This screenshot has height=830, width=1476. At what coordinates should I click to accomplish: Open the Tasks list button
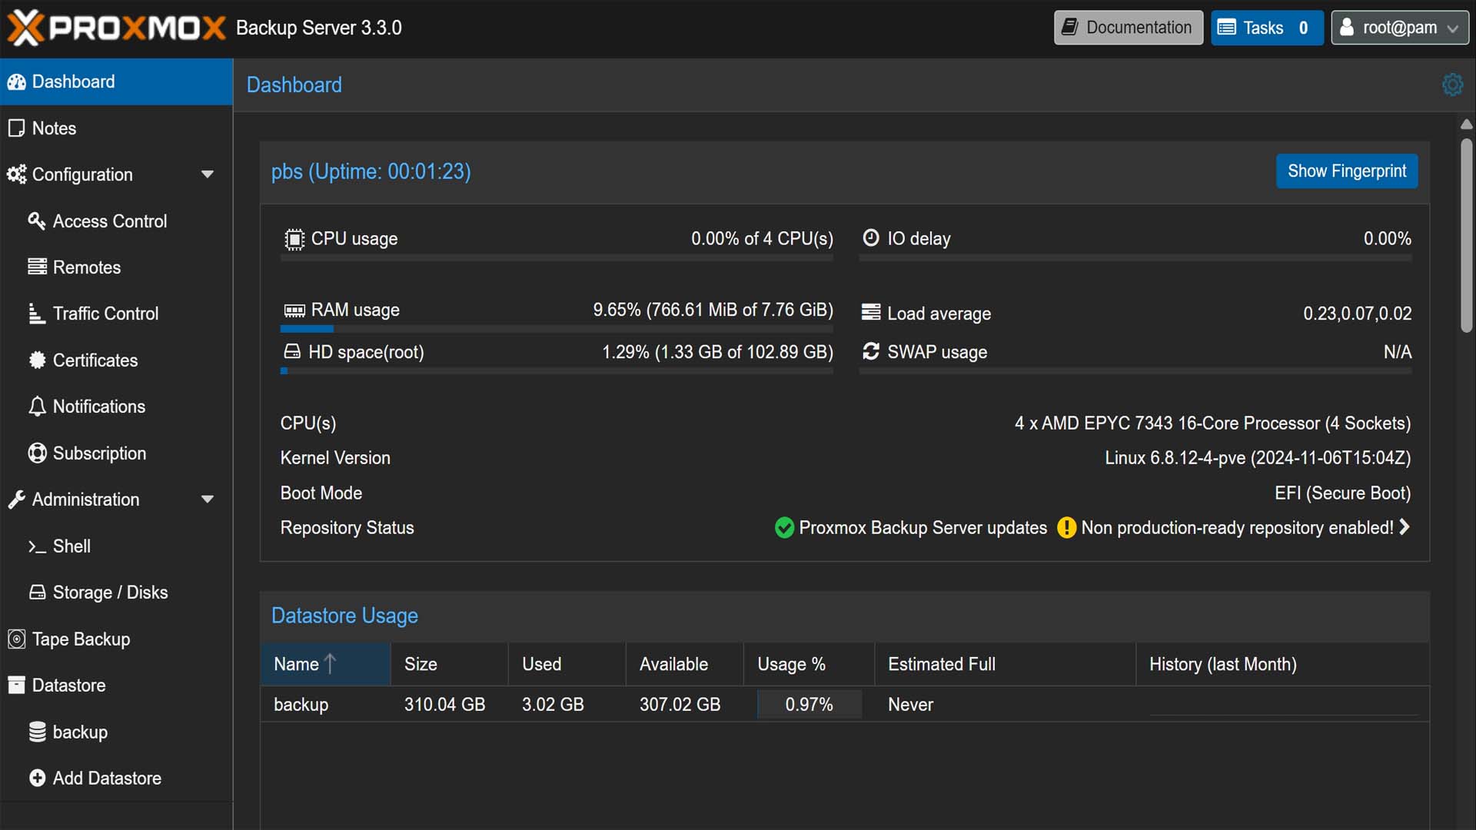pyautogui.click(x=1266, y=28)
